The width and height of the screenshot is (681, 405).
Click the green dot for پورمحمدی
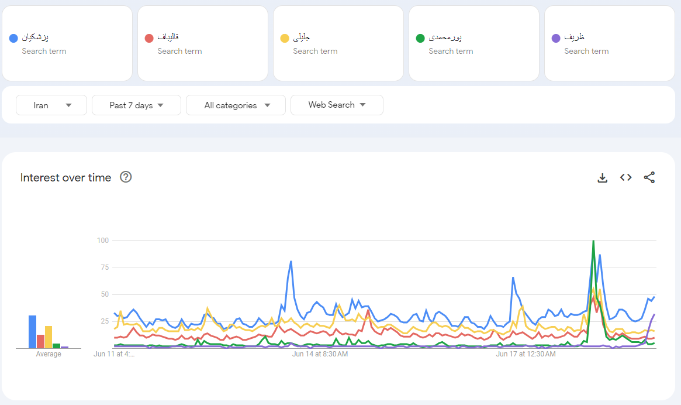420,38
